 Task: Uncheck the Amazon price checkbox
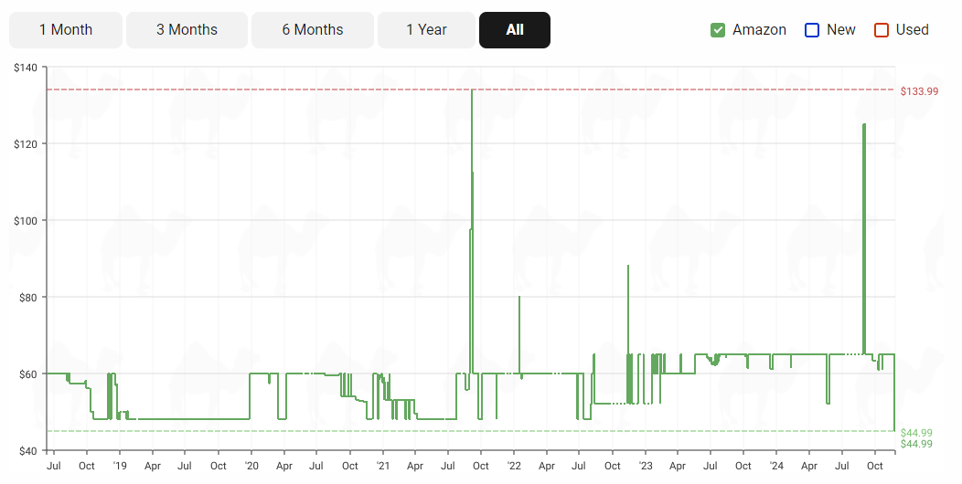tap(718, 30)
